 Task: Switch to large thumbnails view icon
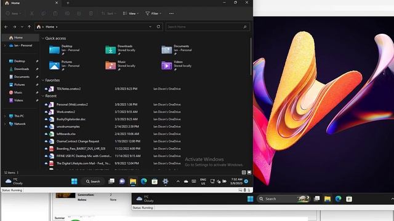[249, 173]
